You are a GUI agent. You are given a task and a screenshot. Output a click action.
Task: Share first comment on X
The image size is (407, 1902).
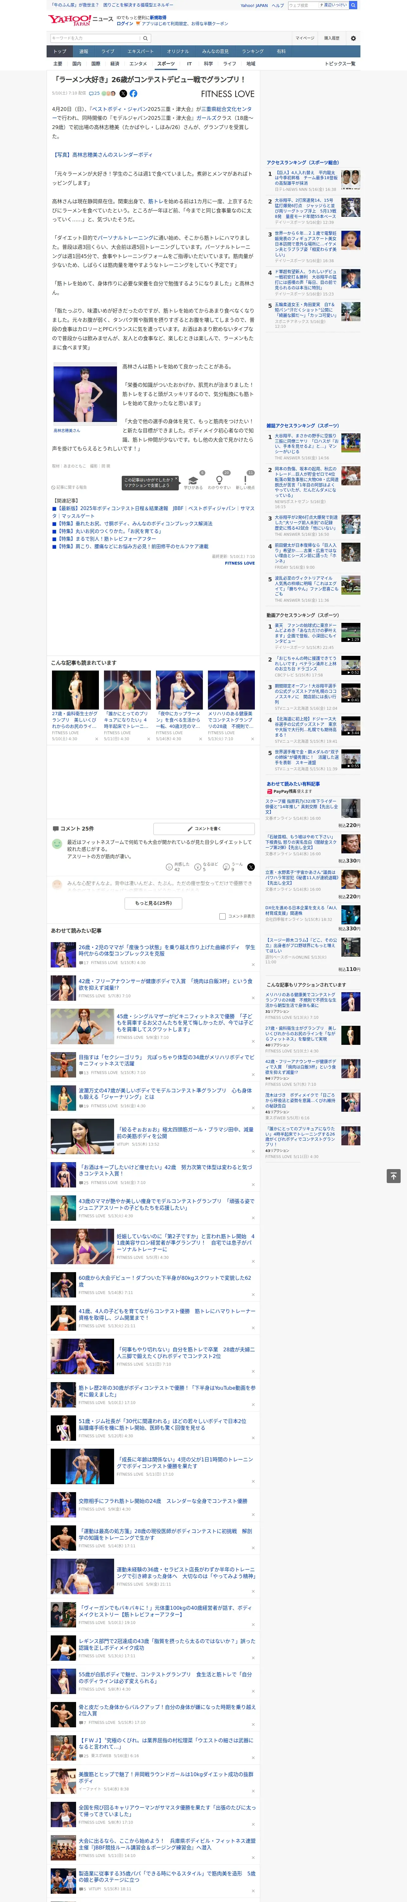click(250, 867)
